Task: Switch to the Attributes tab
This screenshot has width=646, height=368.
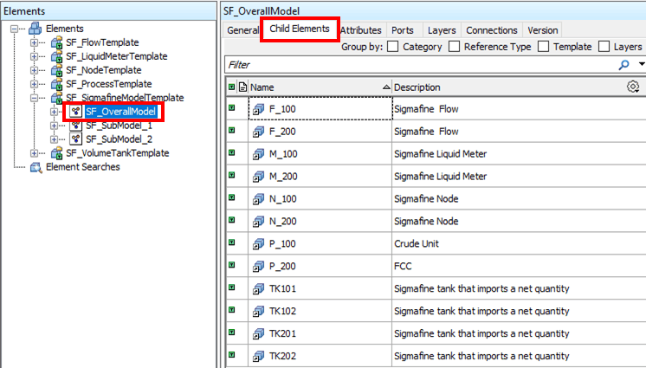Action: (360, 30)
